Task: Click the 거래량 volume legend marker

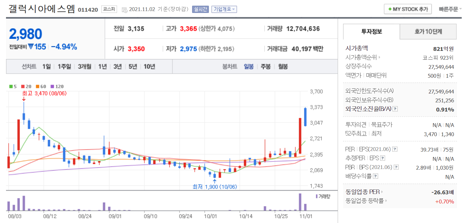Action: click(x=323, y=196)
